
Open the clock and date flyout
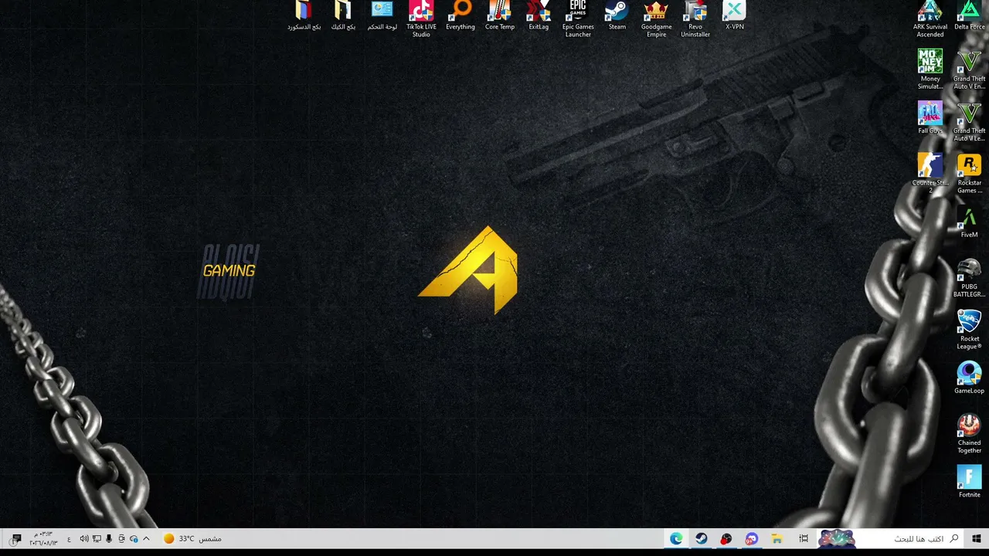[43, 538]
